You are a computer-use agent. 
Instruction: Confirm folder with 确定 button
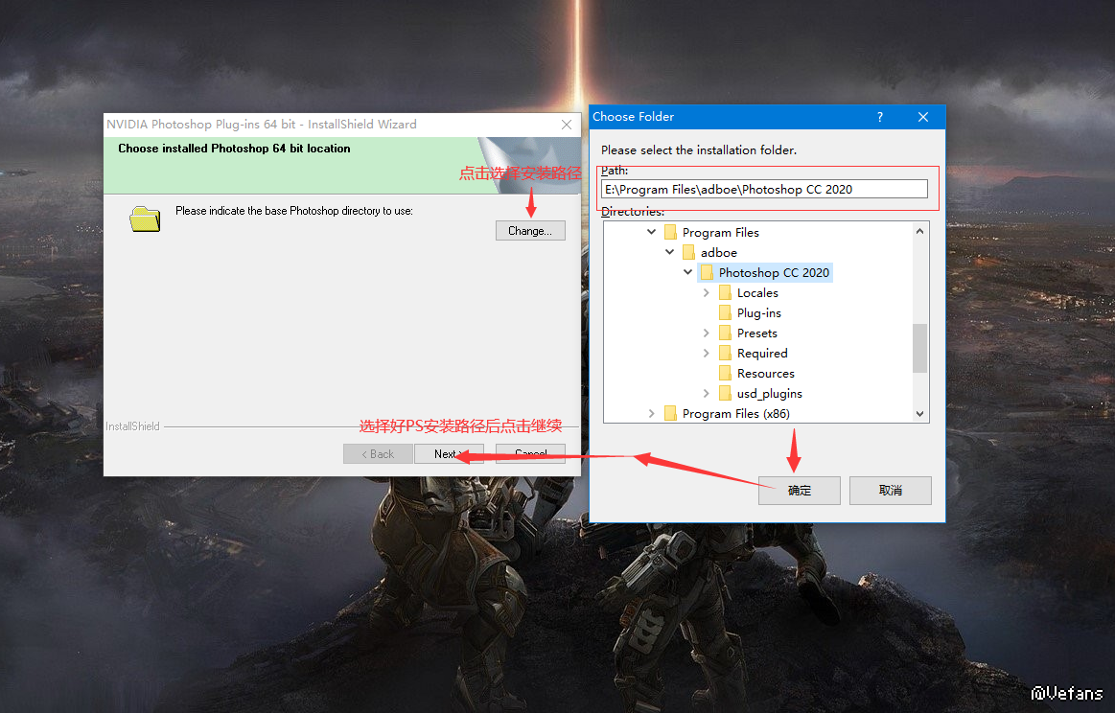(x=800, y=491)
